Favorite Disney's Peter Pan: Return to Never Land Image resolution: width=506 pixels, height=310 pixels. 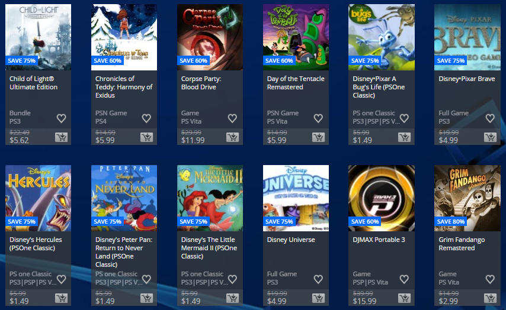pyautogui.click(x=146, y=279)
